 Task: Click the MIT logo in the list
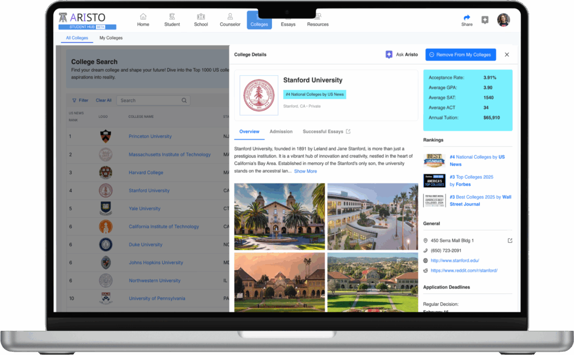pos(105,154)
